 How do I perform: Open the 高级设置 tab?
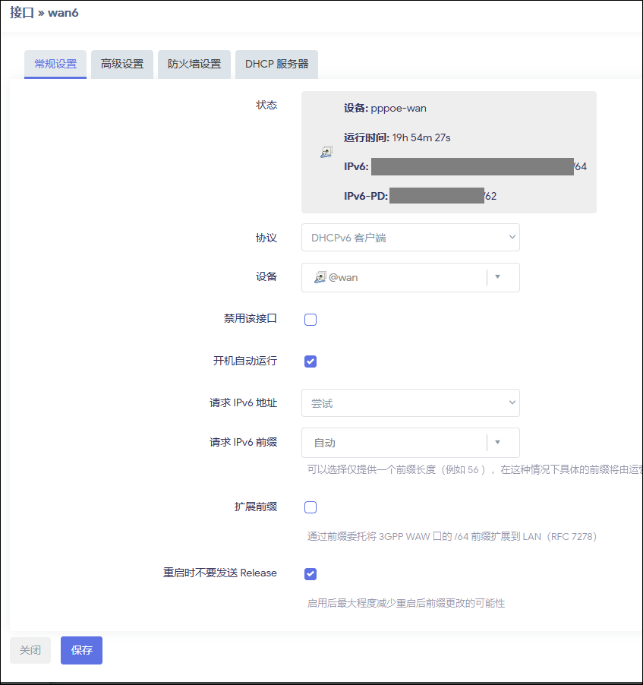tap(122, 65)
